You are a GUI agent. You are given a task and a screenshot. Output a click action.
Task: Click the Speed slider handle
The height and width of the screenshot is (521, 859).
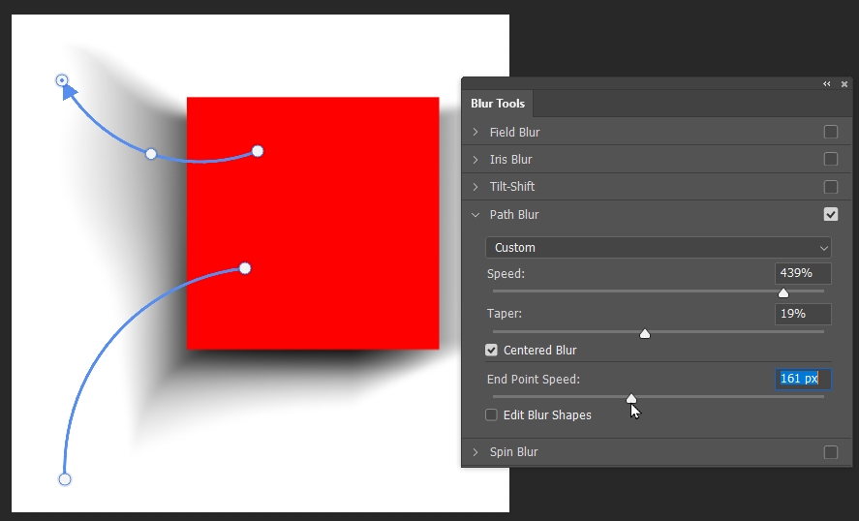point(783,292)
